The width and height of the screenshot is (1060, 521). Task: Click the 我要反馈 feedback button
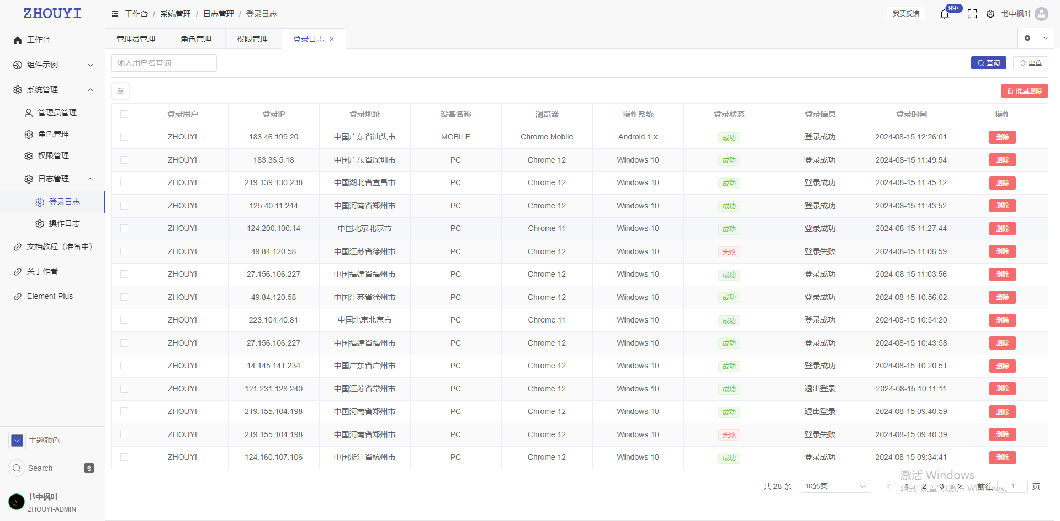pos(906,14)
